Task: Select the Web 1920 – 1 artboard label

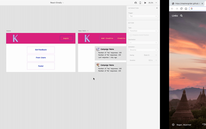Action: (83, 31)
